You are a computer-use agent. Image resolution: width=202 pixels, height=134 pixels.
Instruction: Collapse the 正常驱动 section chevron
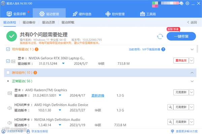192,81
